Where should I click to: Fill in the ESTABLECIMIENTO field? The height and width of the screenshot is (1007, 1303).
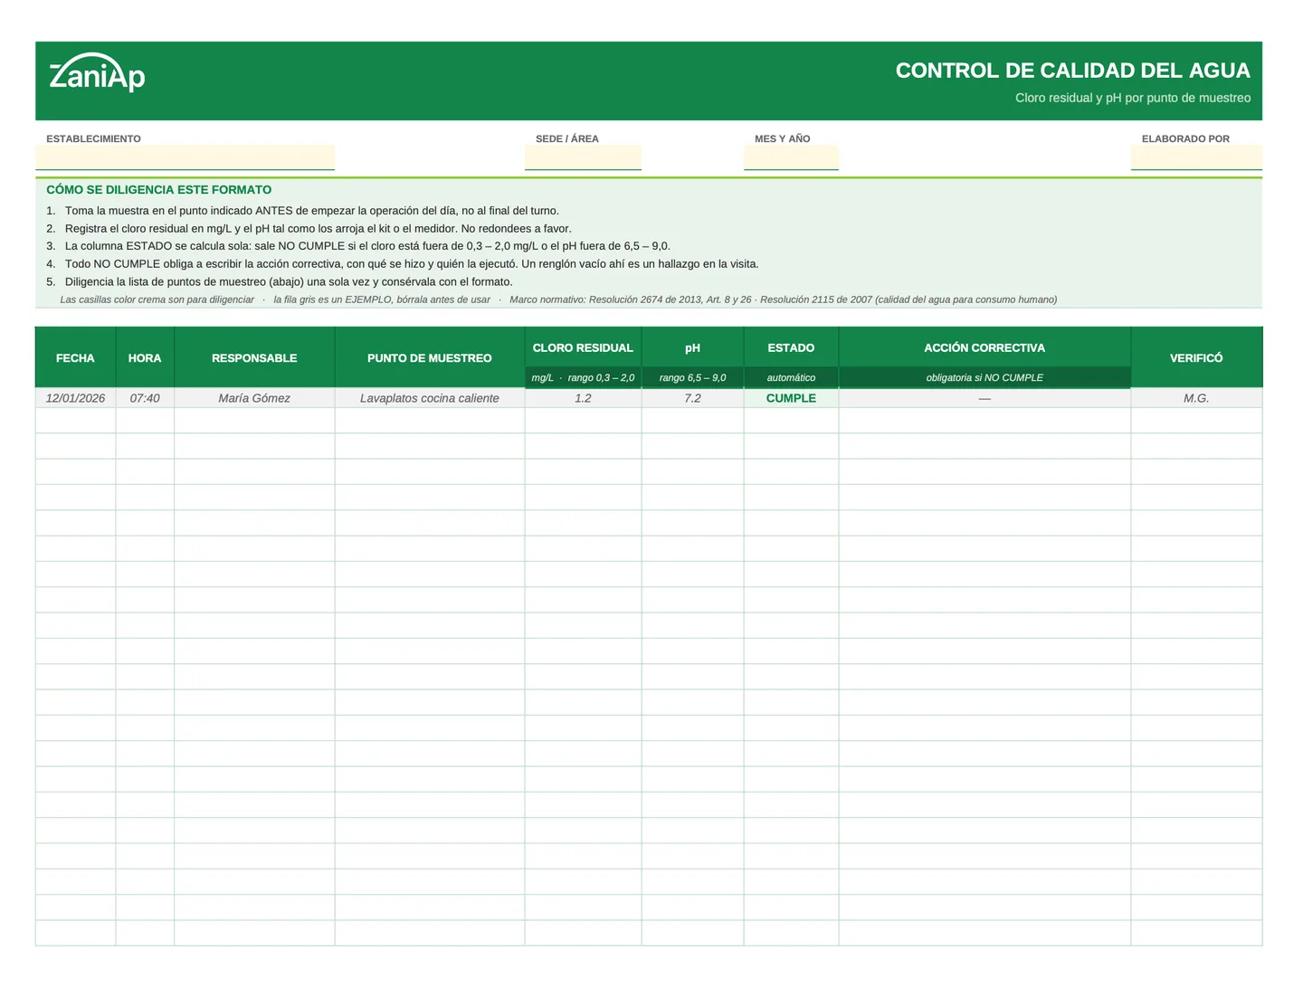185,157
